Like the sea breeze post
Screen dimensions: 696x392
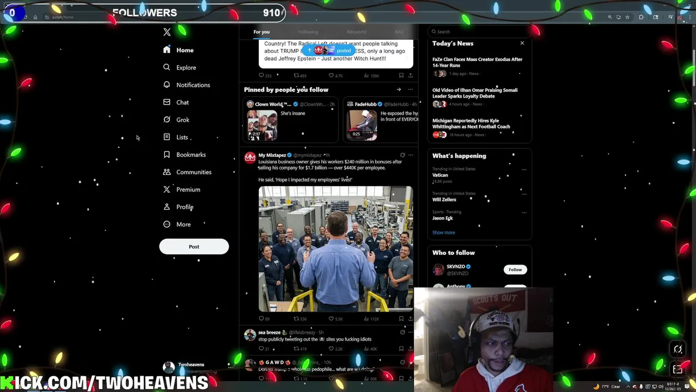click(335, 348)
